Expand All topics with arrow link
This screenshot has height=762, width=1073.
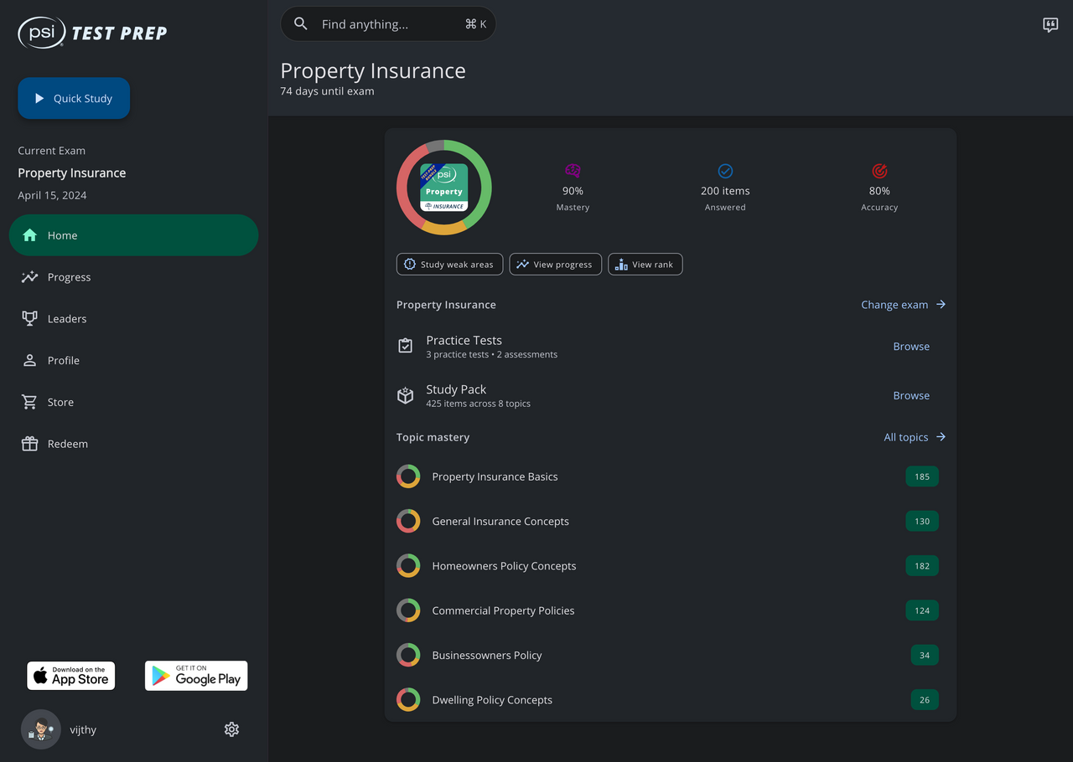(915, 437)
